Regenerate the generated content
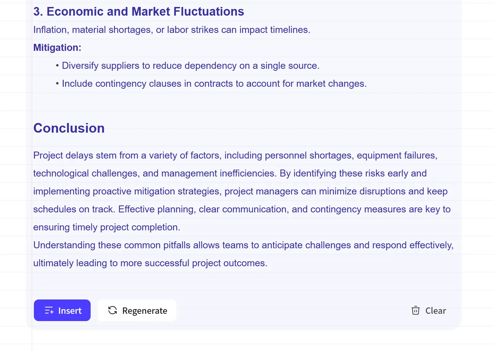Image resolution: width=494 pixels, height=351 pixels. tap(137, 310)
